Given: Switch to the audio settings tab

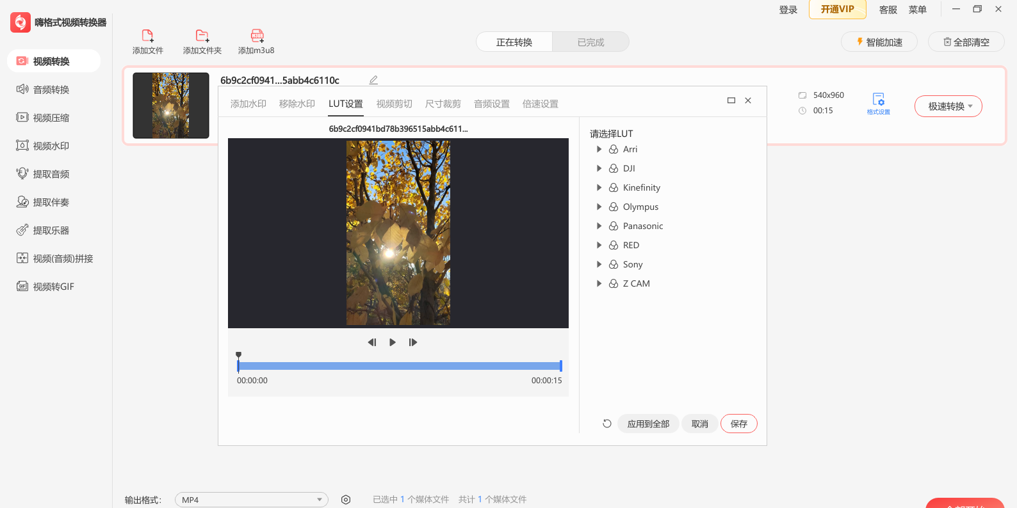Looking at the screenshot, I should click(491, 104).
